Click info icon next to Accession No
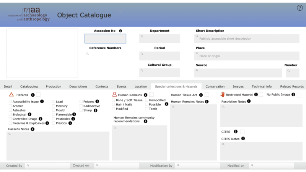Image resolution: width=306 pixels, height=172 pixels. click(x=120, y=31)
